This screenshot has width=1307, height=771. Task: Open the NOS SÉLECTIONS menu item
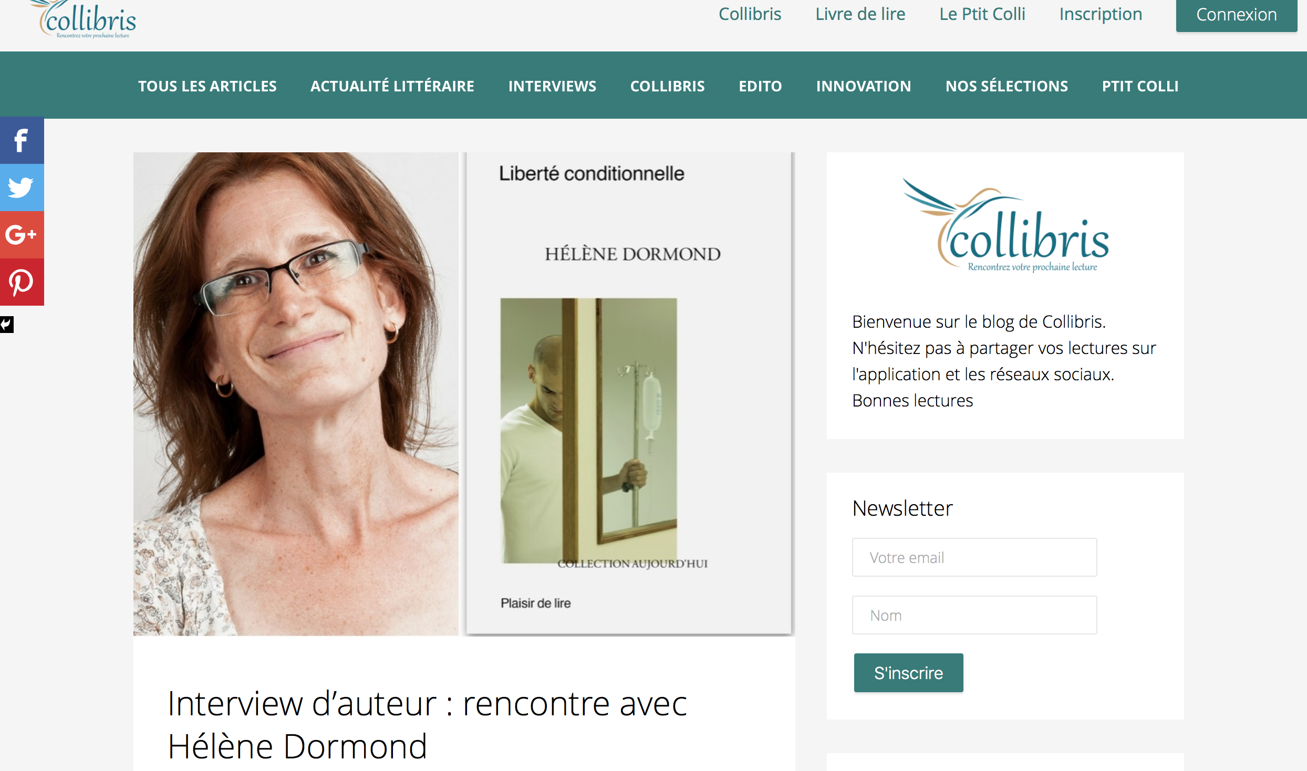click(1007, 86)
